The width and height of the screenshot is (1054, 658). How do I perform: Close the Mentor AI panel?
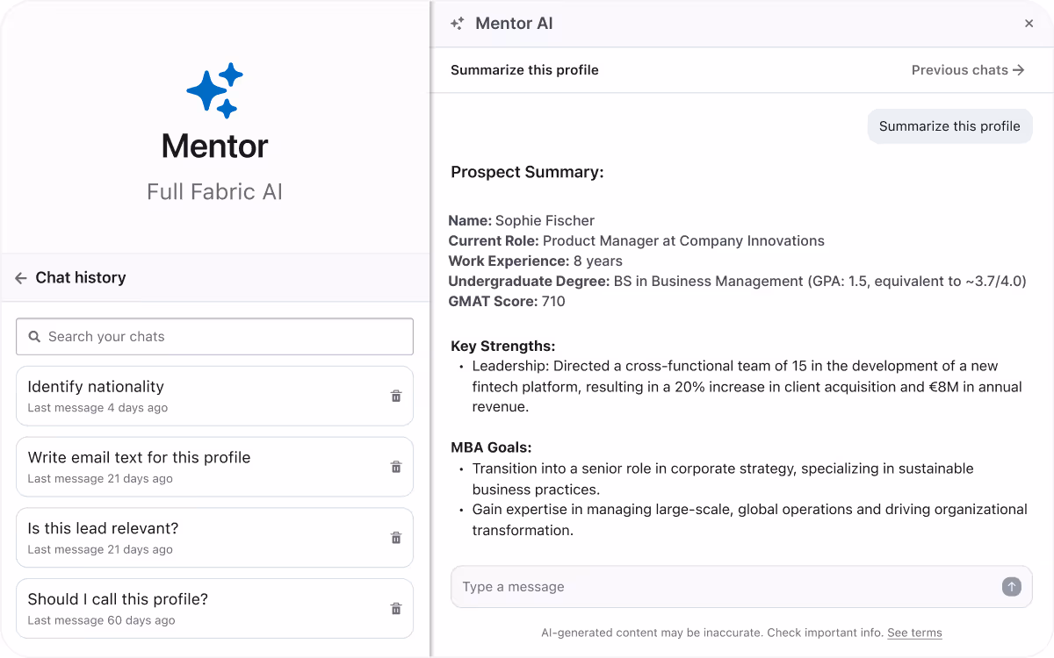click(x=1029, y=23)
